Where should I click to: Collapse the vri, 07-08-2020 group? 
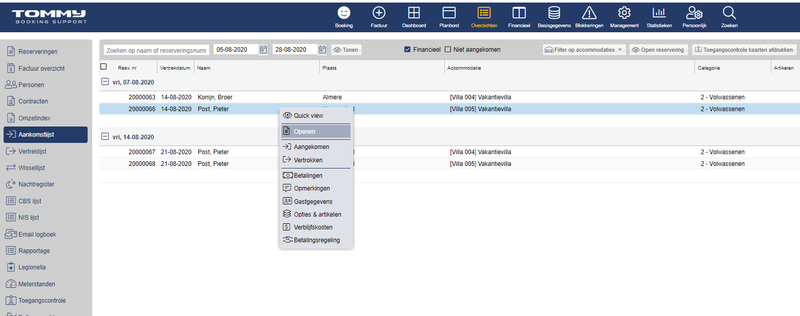(x=105, y=82)
